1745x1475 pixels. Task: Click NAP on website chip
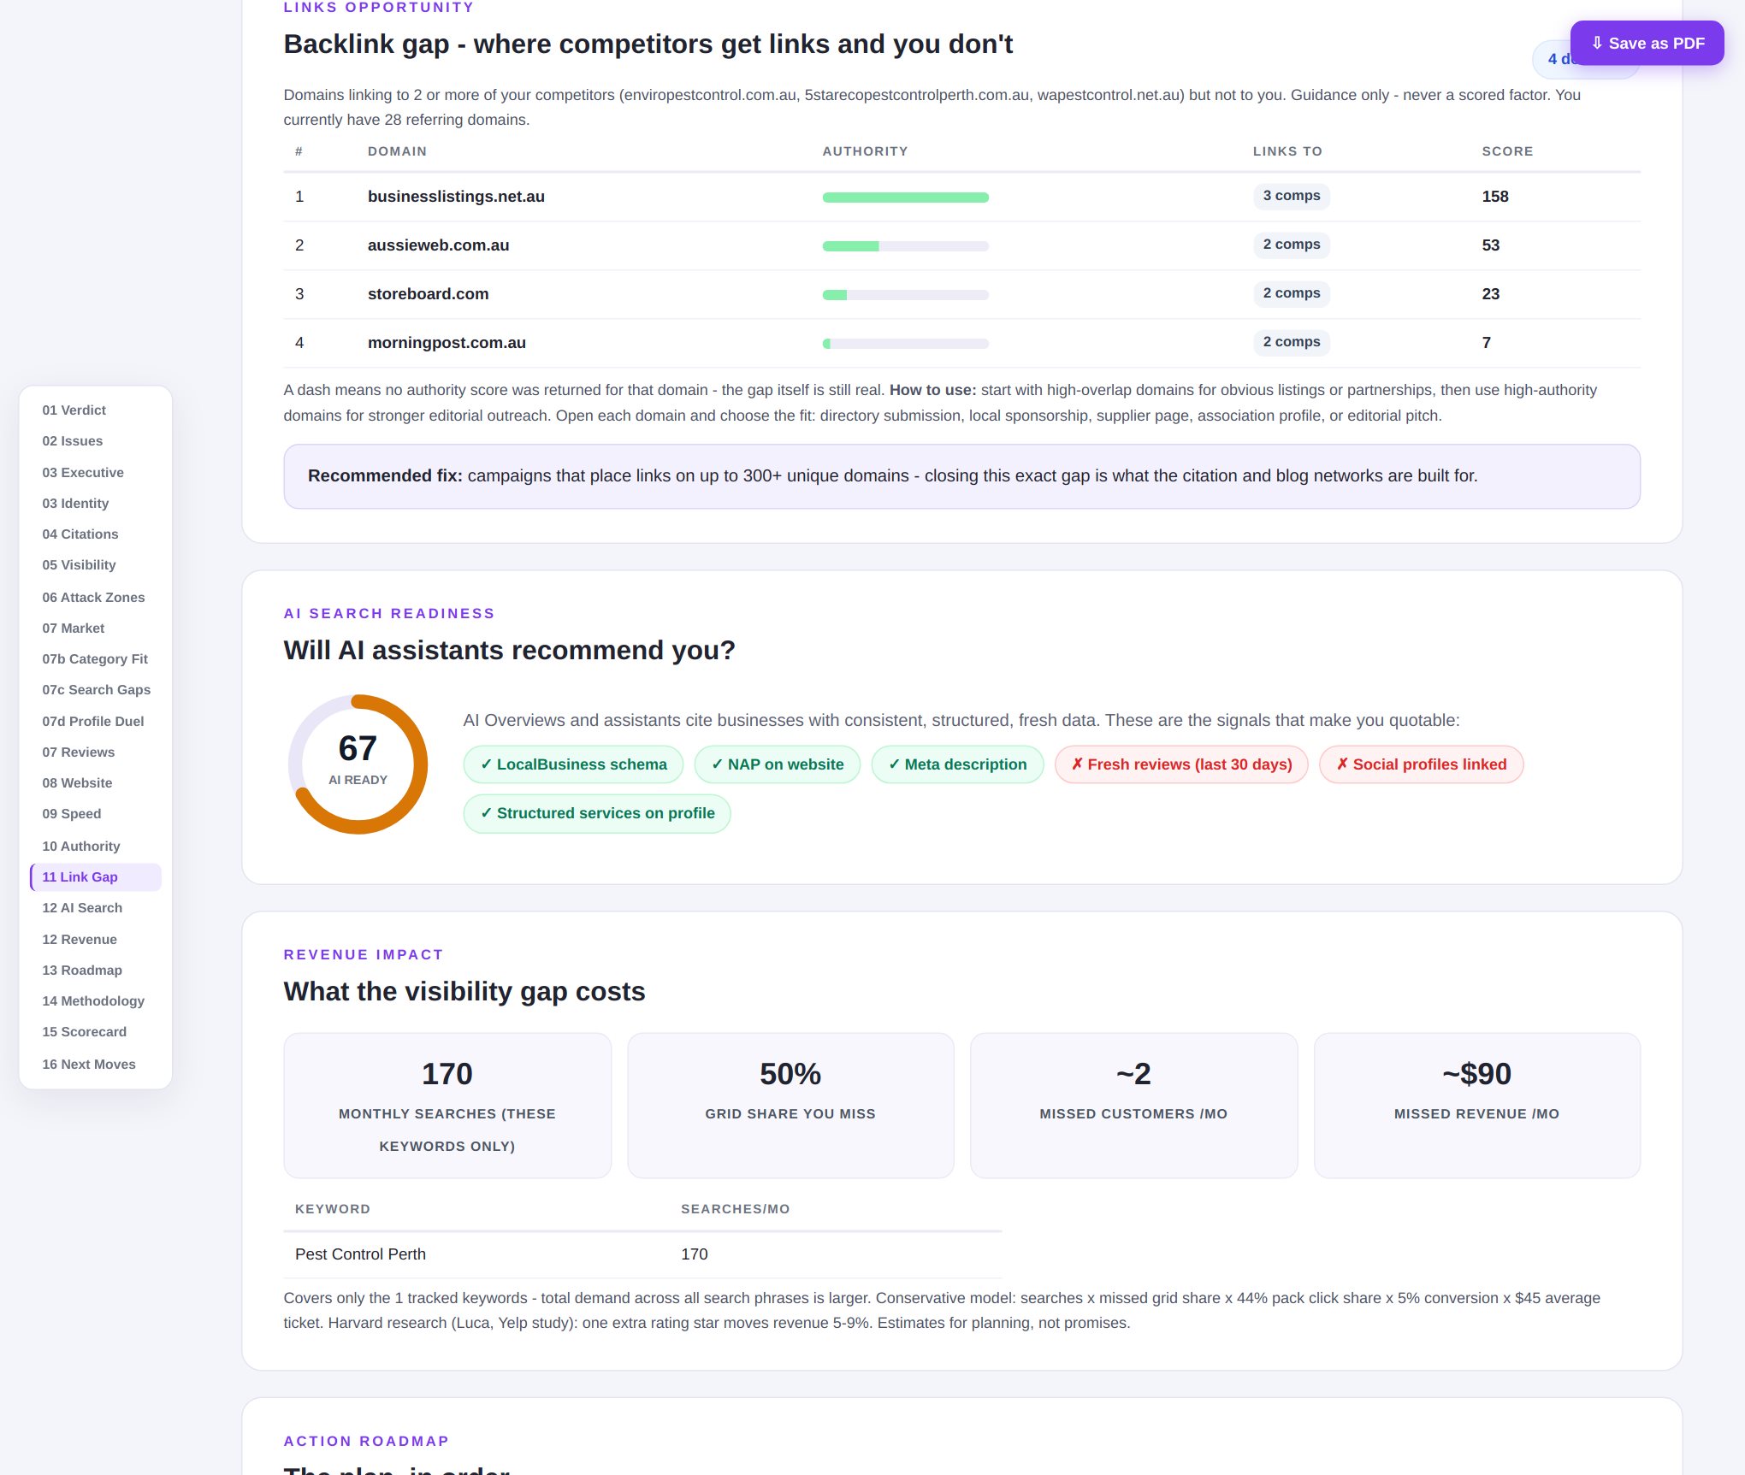pos(777,764)
